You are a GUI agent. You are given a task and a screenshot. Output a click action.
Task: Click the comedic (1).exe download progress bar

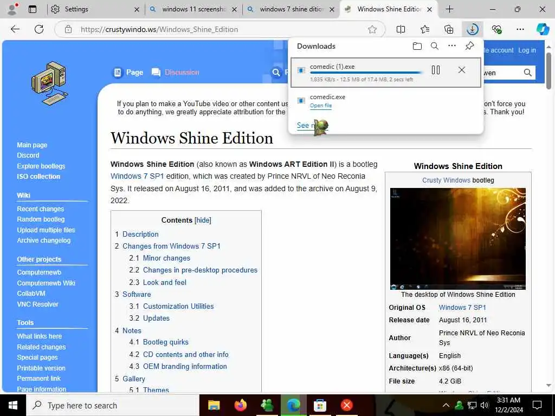pos(367,73)
